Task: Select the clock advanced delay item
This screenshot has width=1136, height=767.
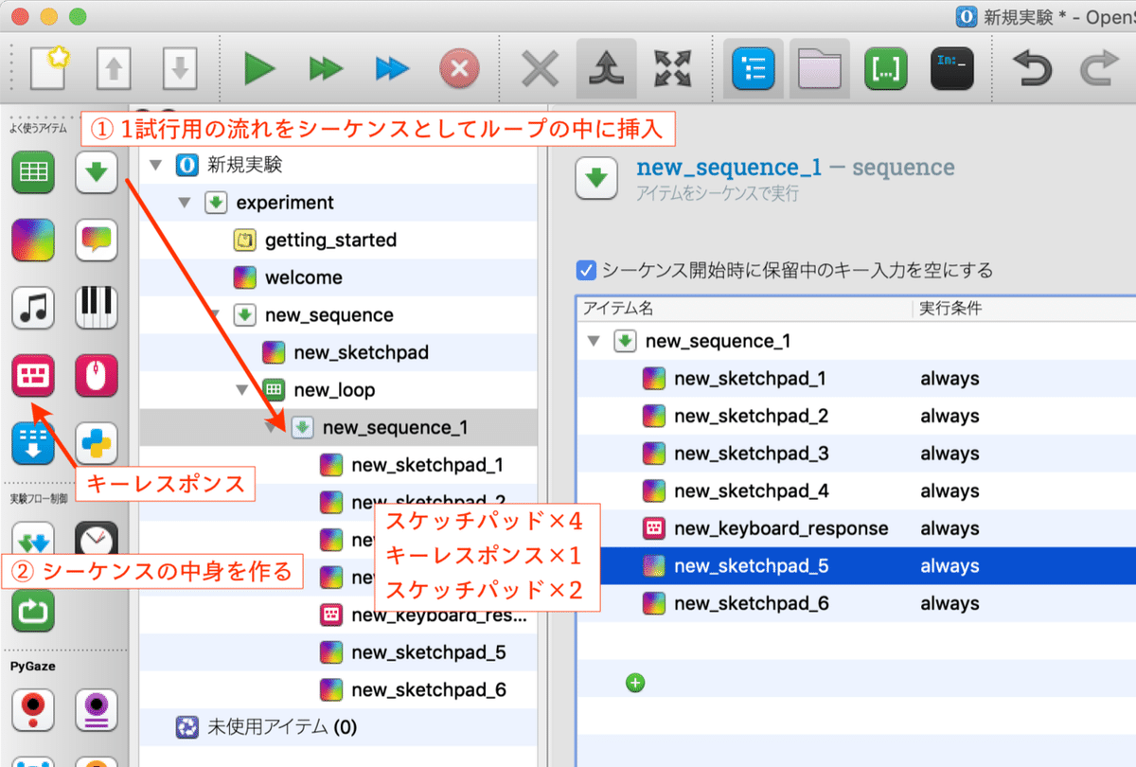Action: tap(96, 541)
